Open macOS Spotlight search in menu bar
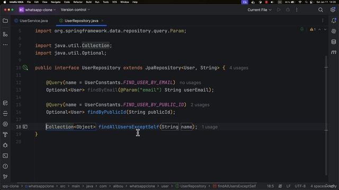This screenshot has height=190, width=339. pos(306,2)
